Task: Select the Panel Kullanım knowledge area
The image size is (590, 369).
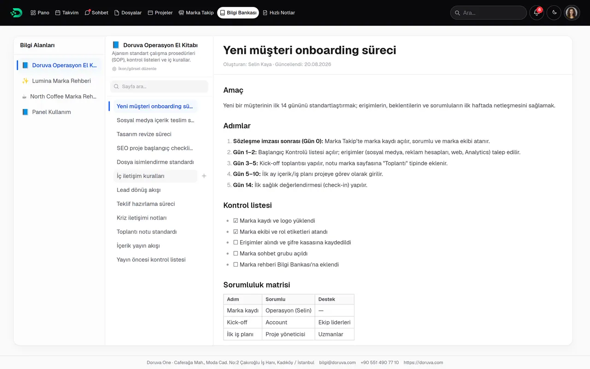Action: pyautogui.click(x=59, y=112)
